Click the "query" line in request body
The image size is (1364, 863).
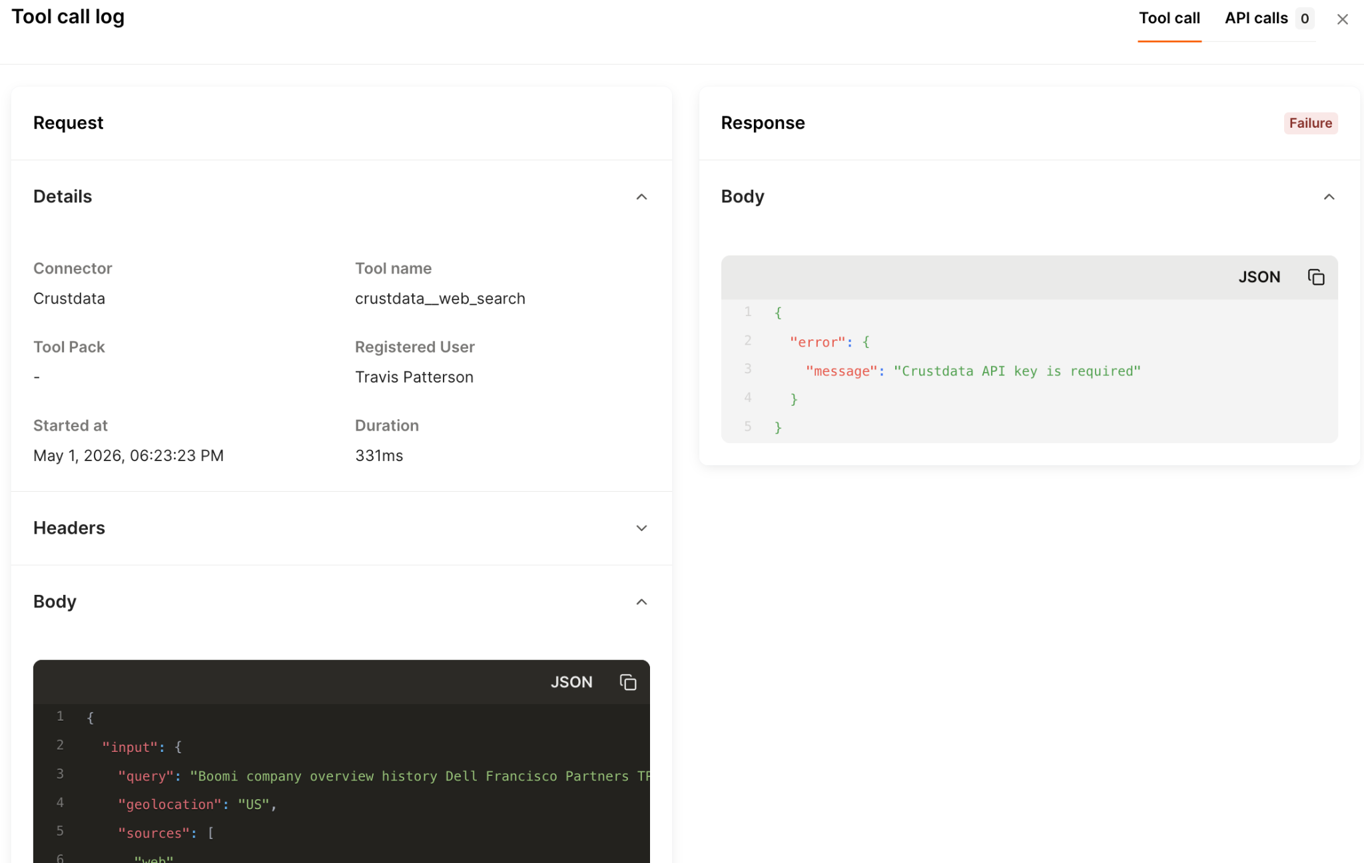click(x=383, y=776)
